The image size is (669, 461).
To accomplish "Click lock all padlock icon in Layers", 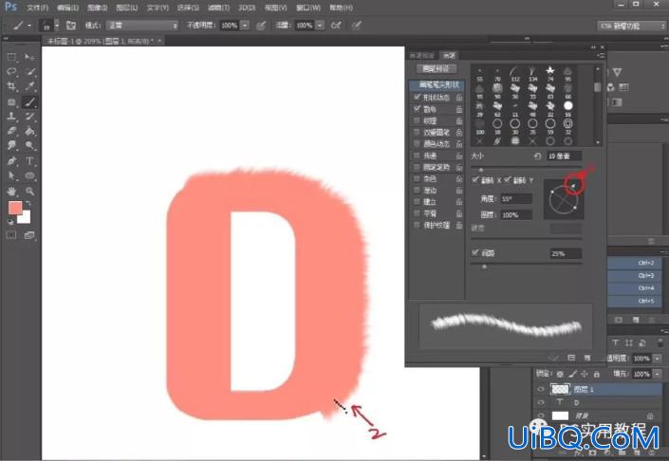I will tap(597, 374).
